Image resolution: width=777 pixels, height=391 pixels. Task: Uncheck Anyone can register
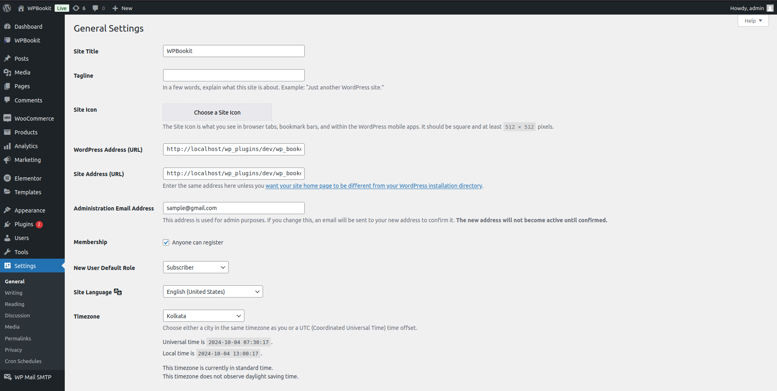[x=166, y=242]
